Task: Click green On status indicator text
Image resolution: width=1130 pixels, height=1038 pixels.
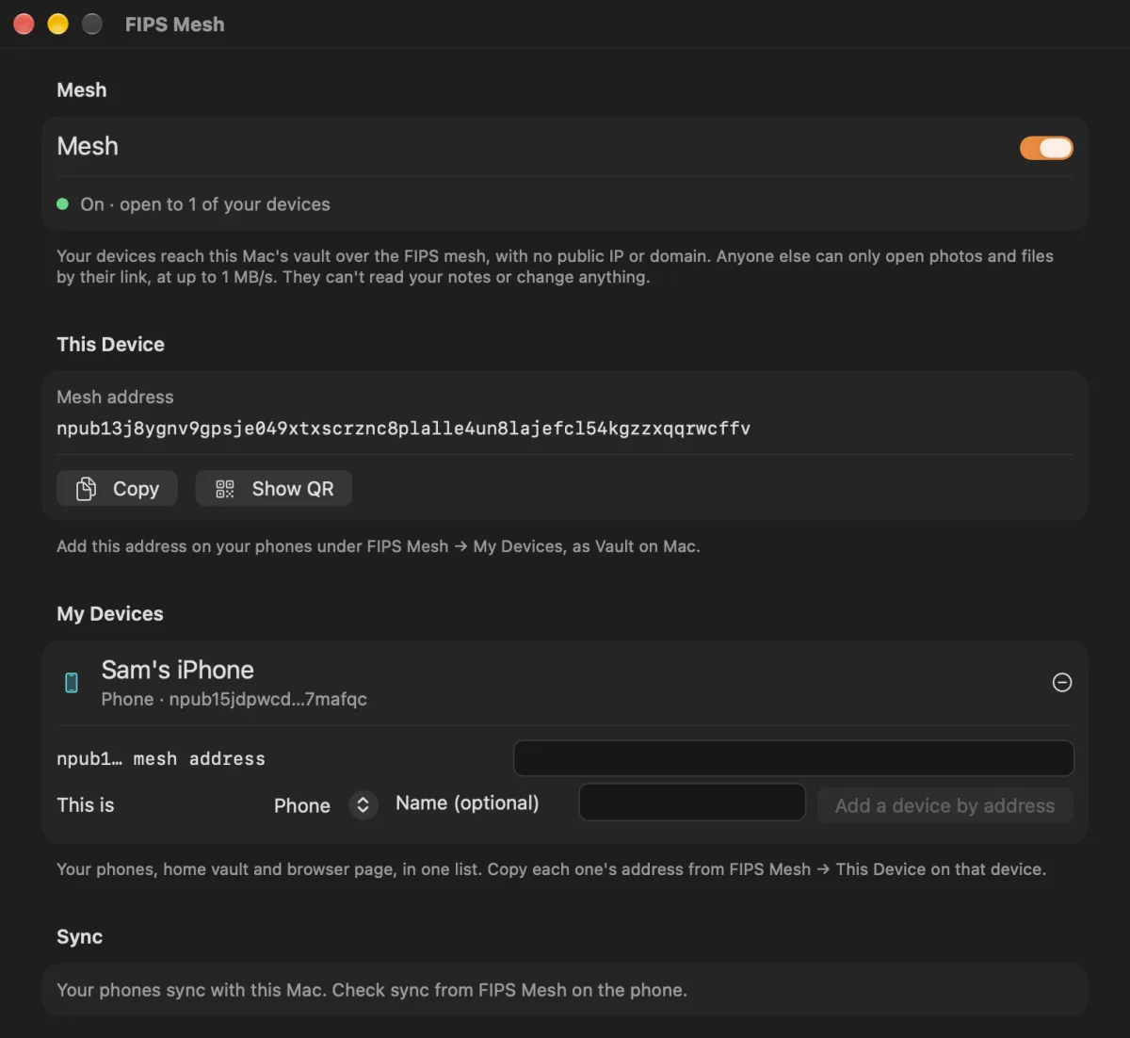Action: point(204,204)
